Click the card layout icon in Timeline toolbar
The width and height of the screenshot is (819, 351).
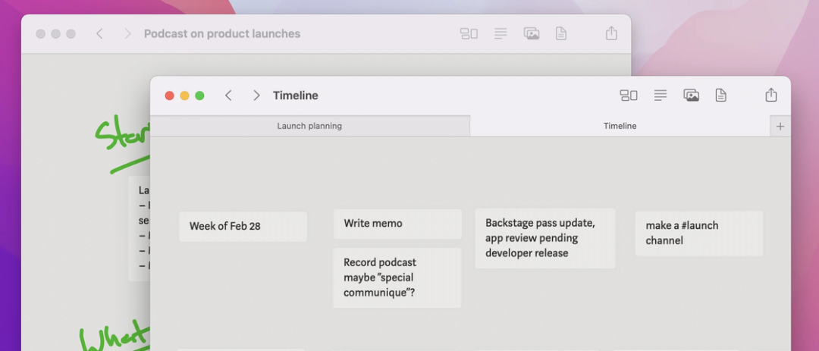629,96
